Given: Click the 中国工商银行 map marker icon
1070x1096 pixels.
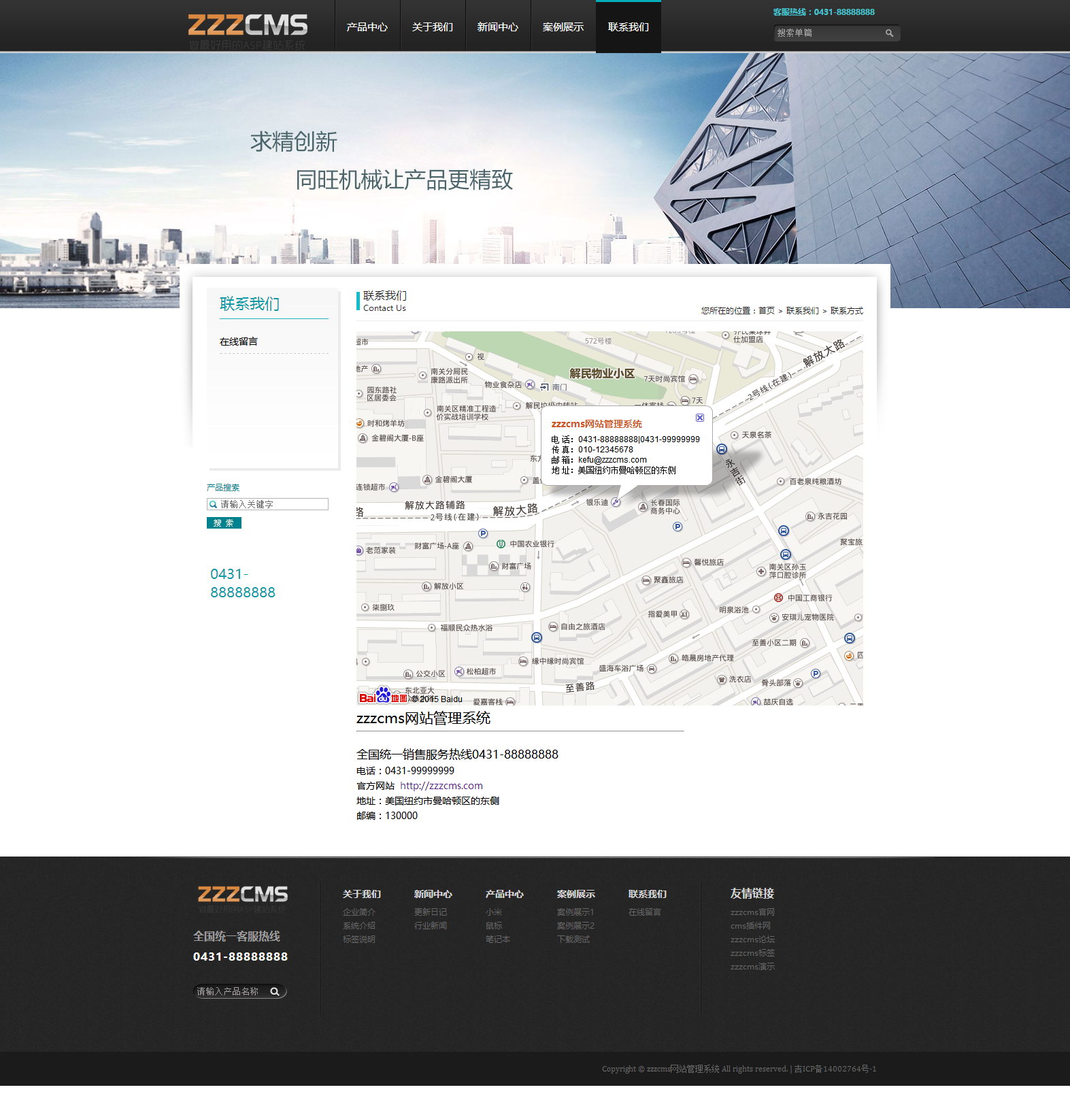Looking at the screenshot, I should (778, 598).
